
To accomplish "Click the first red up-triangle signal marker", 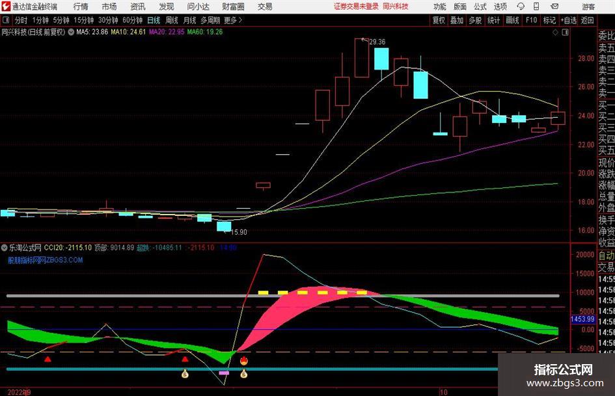I will 48,359.
